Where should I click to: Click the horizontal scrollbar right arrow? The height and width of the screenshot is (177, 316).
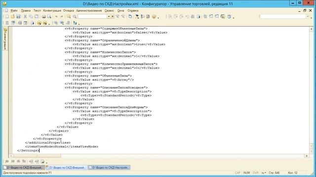pos(307,156)
